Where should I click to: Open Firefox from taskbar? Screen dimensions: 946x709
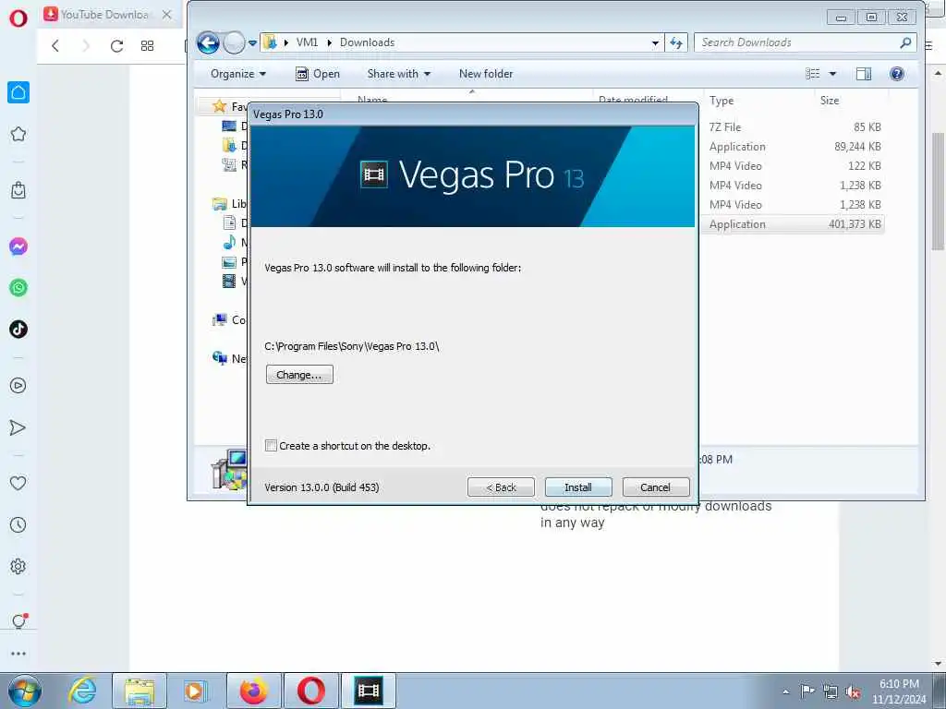(x=253, y=691)
